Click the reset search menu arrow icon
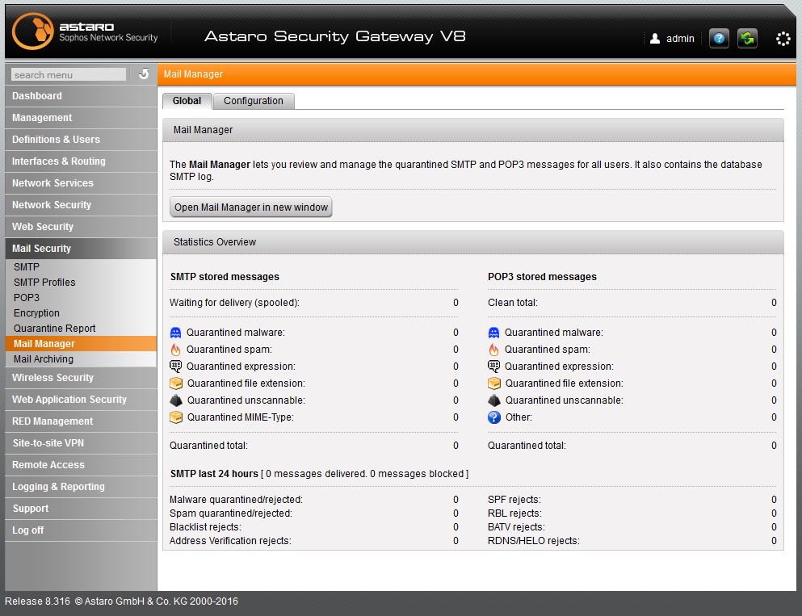 pyautogui.click(x=144, y=73)
